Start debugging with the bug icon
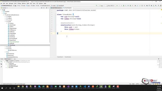 coord(124,6)
